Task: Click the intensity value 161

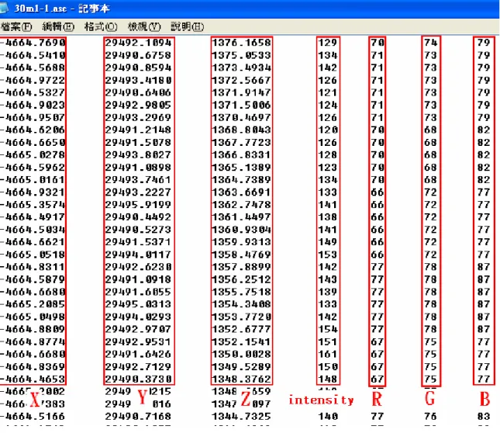Action: pyautogui.click(x=328, y=354)
